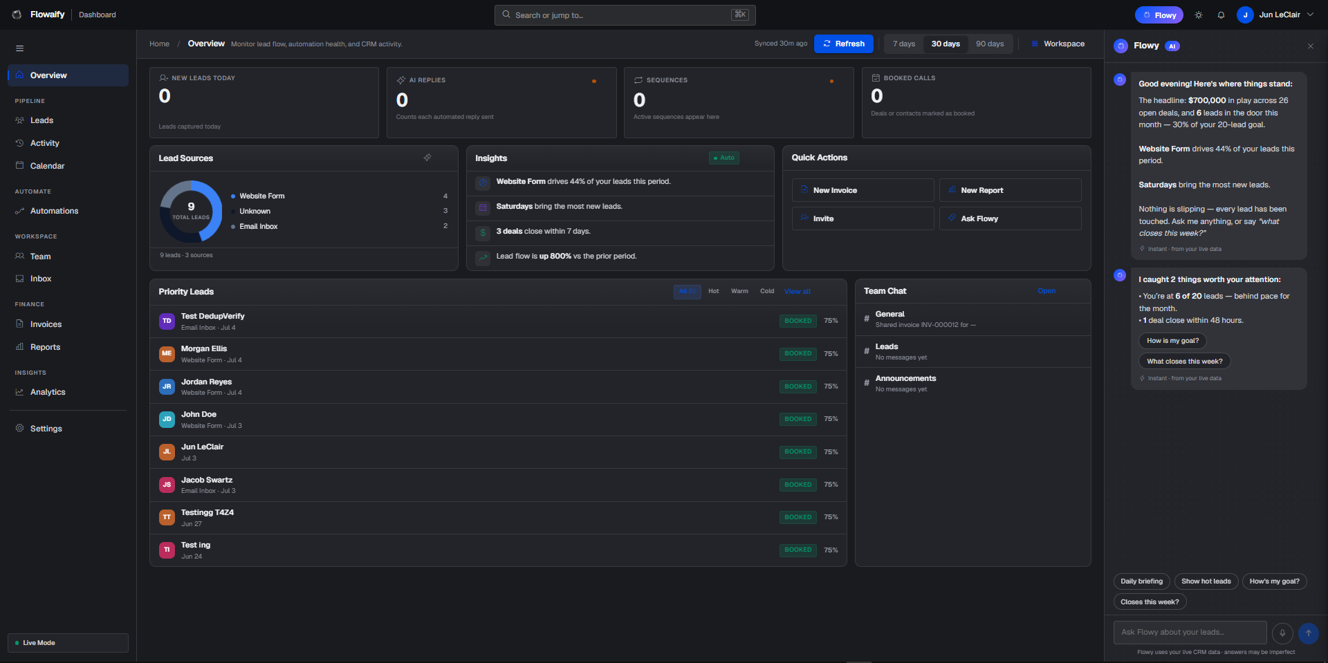Open the Test ing lead row

point(498,550)
